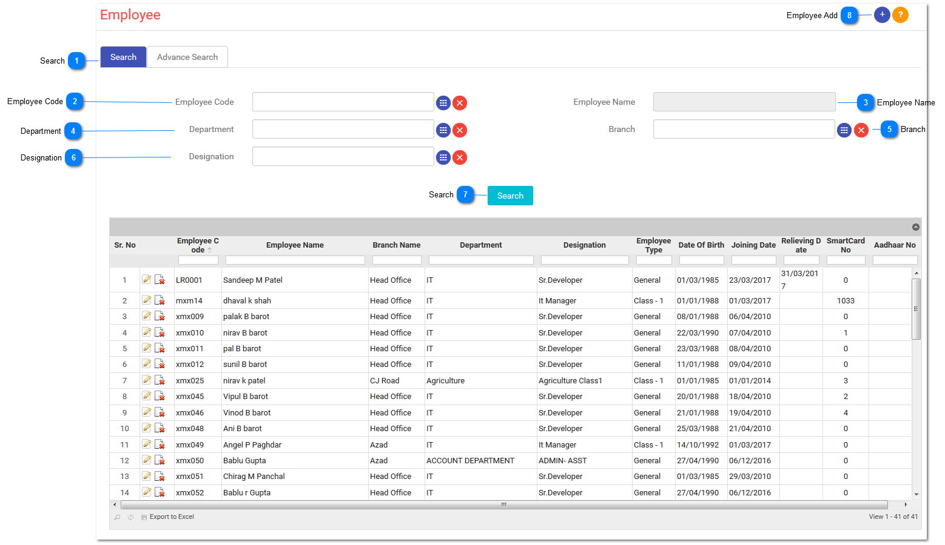Viewport: 945px width, 545px height.
Task: Edit employee LR0001 with the pencil icon
Action: pos(147,279)
